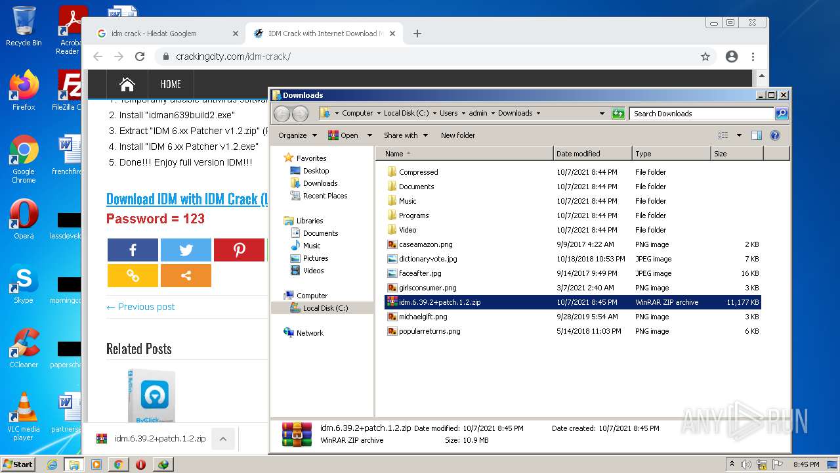840x473 pixels.
Task: Open a new Chrome tab
Action: [x=417, y=34]
